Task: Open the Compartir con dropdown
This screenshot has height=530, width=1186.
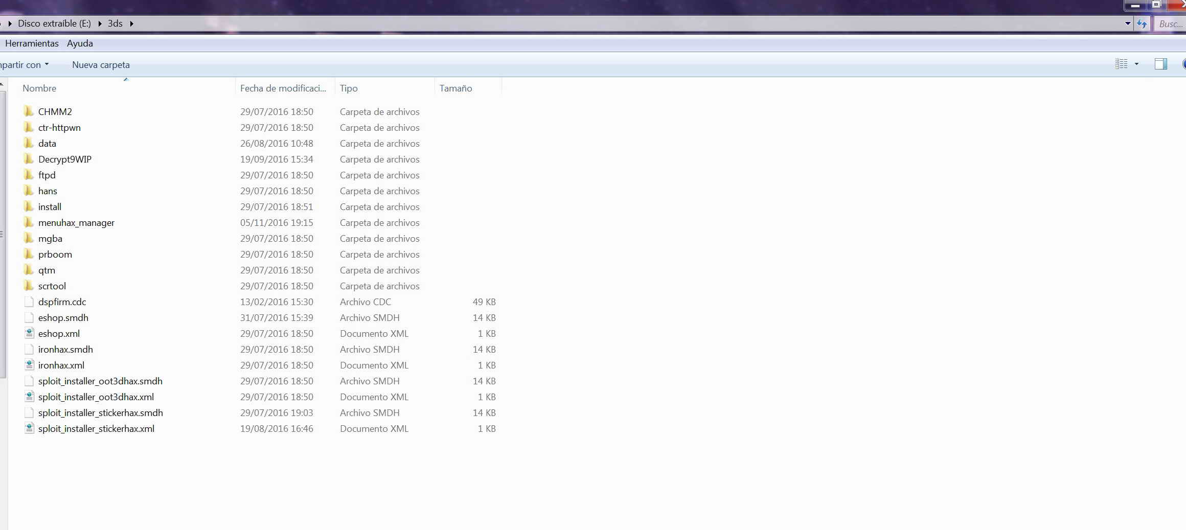Action: [25, 65]
